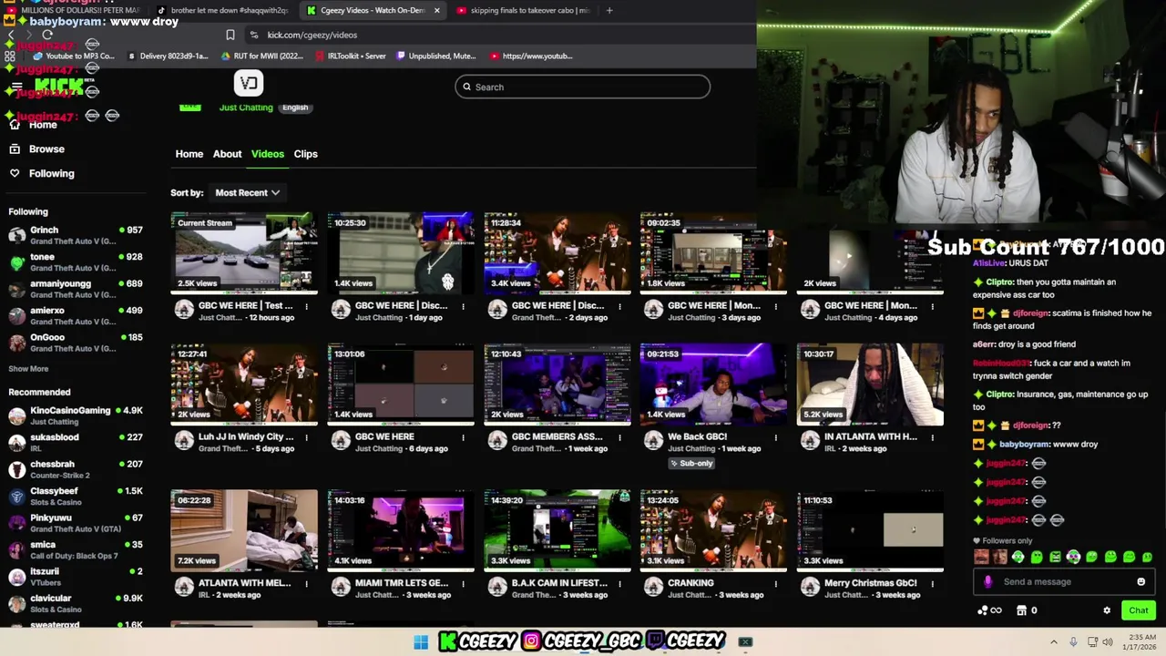
Task: Open the browser apps grid icon
Action: [x=9, y=56]
